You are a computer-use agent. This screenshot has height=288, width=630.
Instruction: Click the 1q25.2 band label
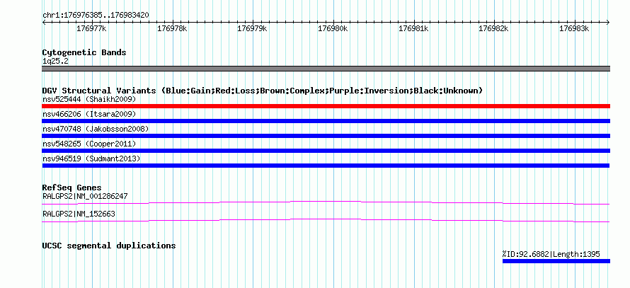[x=54, y=61]
